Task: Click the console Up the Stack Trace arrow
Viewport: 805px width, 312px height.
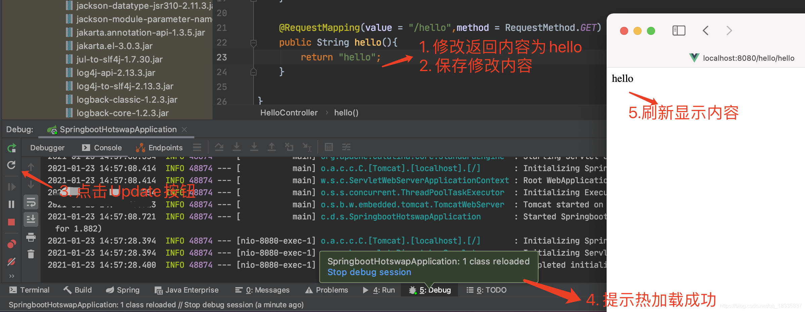Action: tap(31, 167)
